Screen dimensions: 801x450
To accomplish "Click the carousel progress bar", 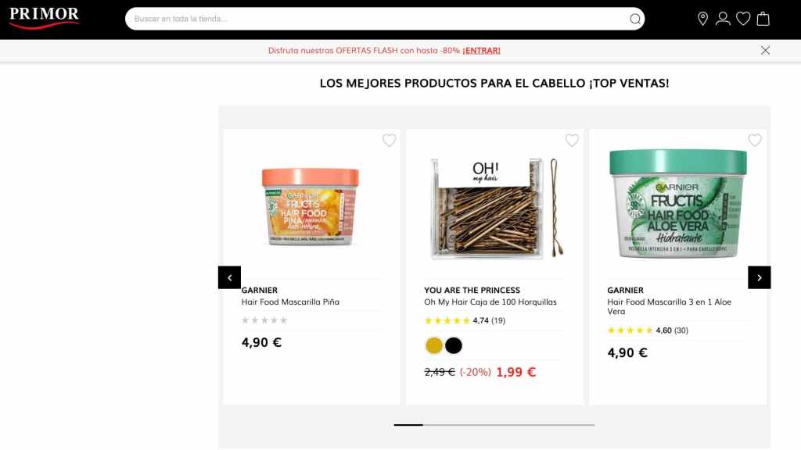I will [x=494, y=424].
